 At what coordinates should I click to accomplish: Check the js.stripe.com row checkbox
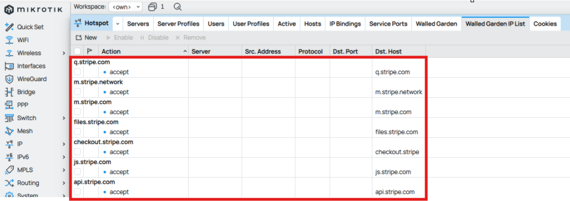78,172
